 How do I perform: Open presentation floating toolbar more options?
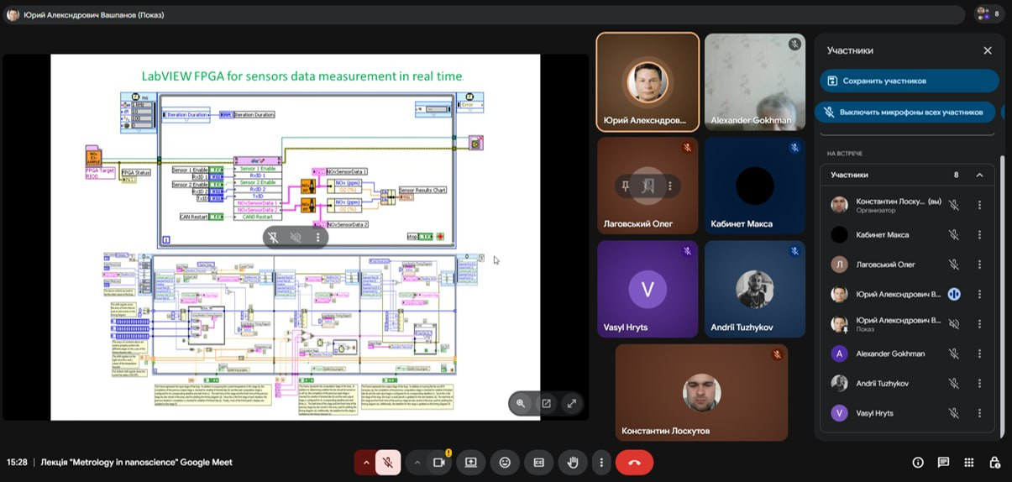coord(317,238)
